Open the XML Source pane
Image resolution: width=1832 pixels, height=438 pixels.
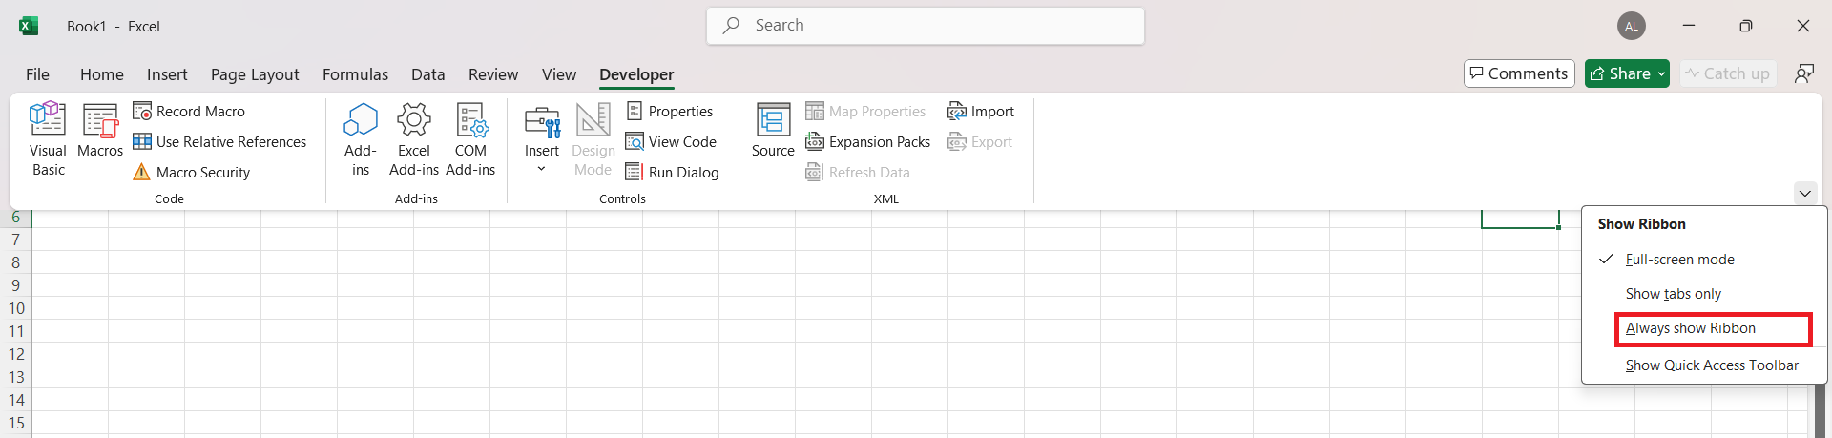pos(773,131)
